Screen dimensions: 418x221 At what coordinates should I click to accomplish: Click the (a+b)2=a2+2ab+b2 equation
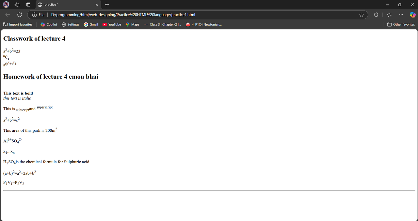20,173
